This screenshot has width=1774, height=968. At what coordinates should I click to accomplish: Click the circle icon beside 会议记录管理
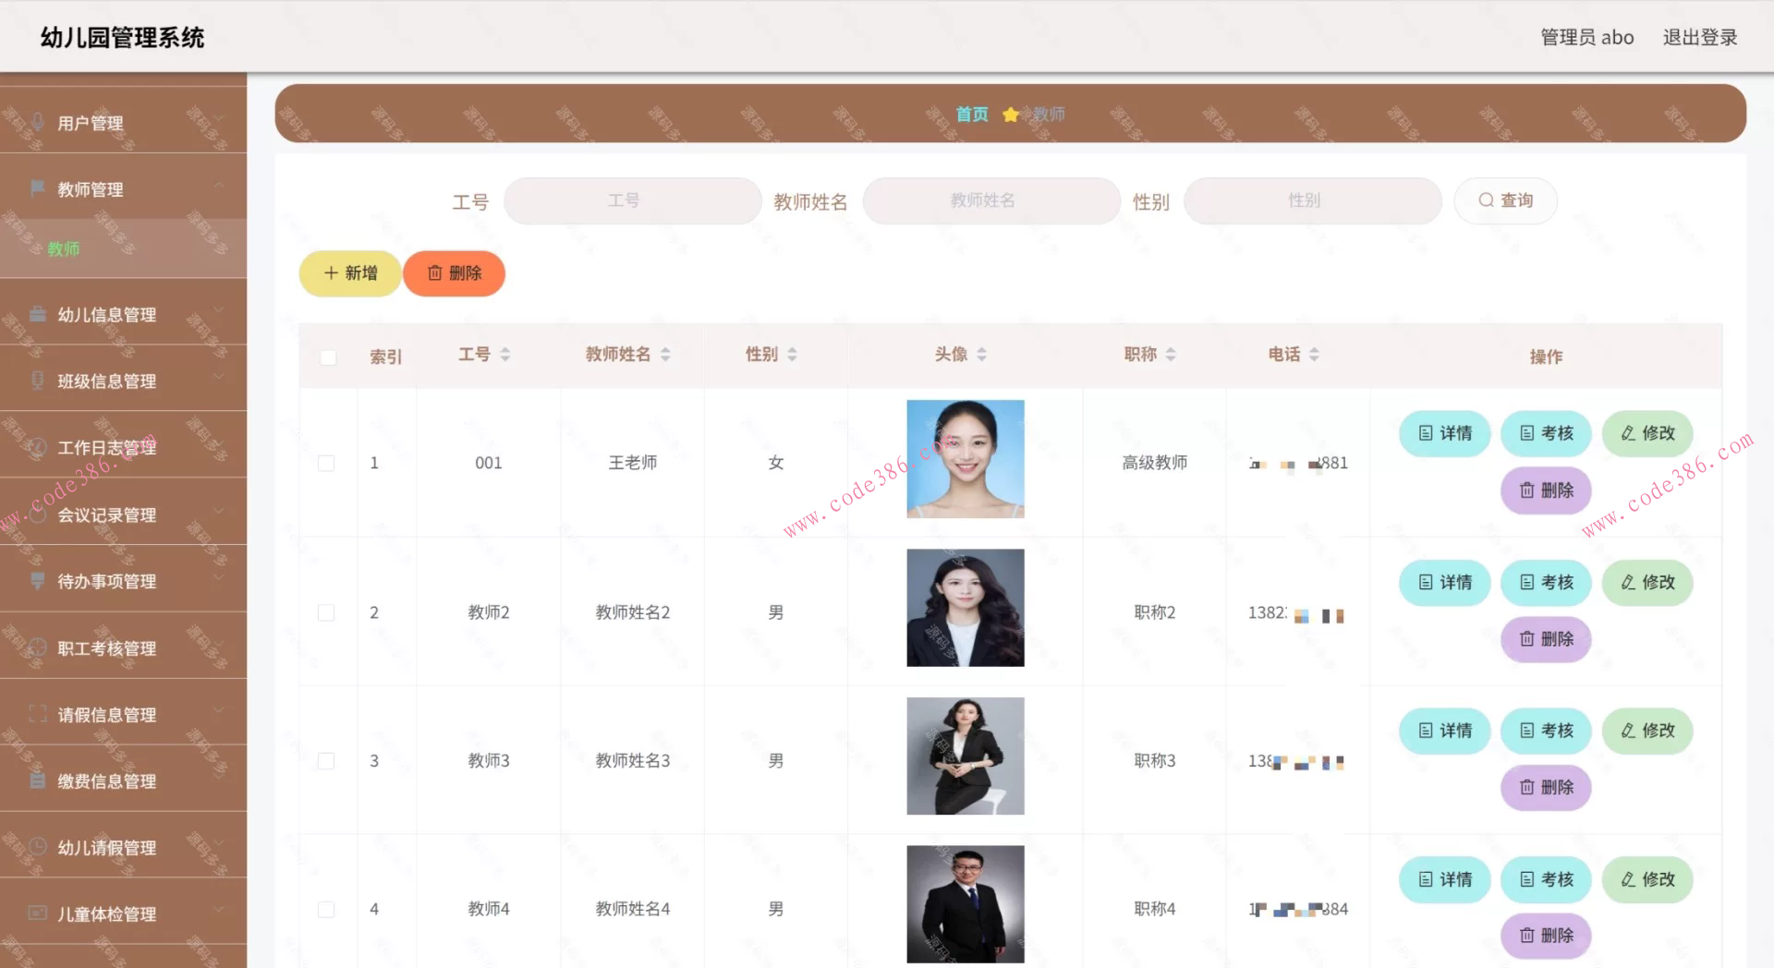38,514
